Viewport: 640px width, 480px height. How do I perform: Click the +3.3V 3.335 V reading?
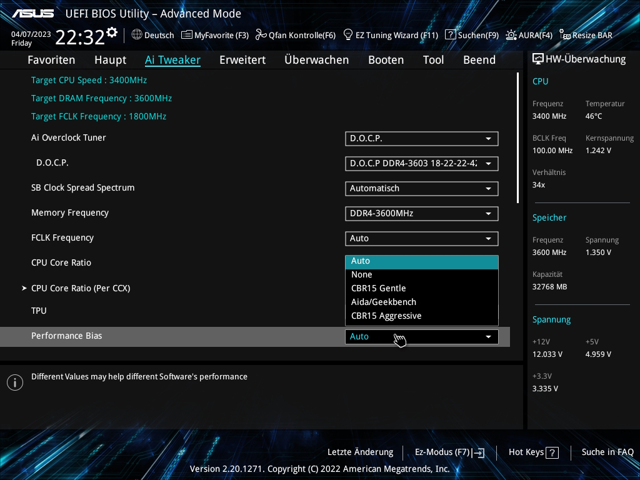click(545, 389)
